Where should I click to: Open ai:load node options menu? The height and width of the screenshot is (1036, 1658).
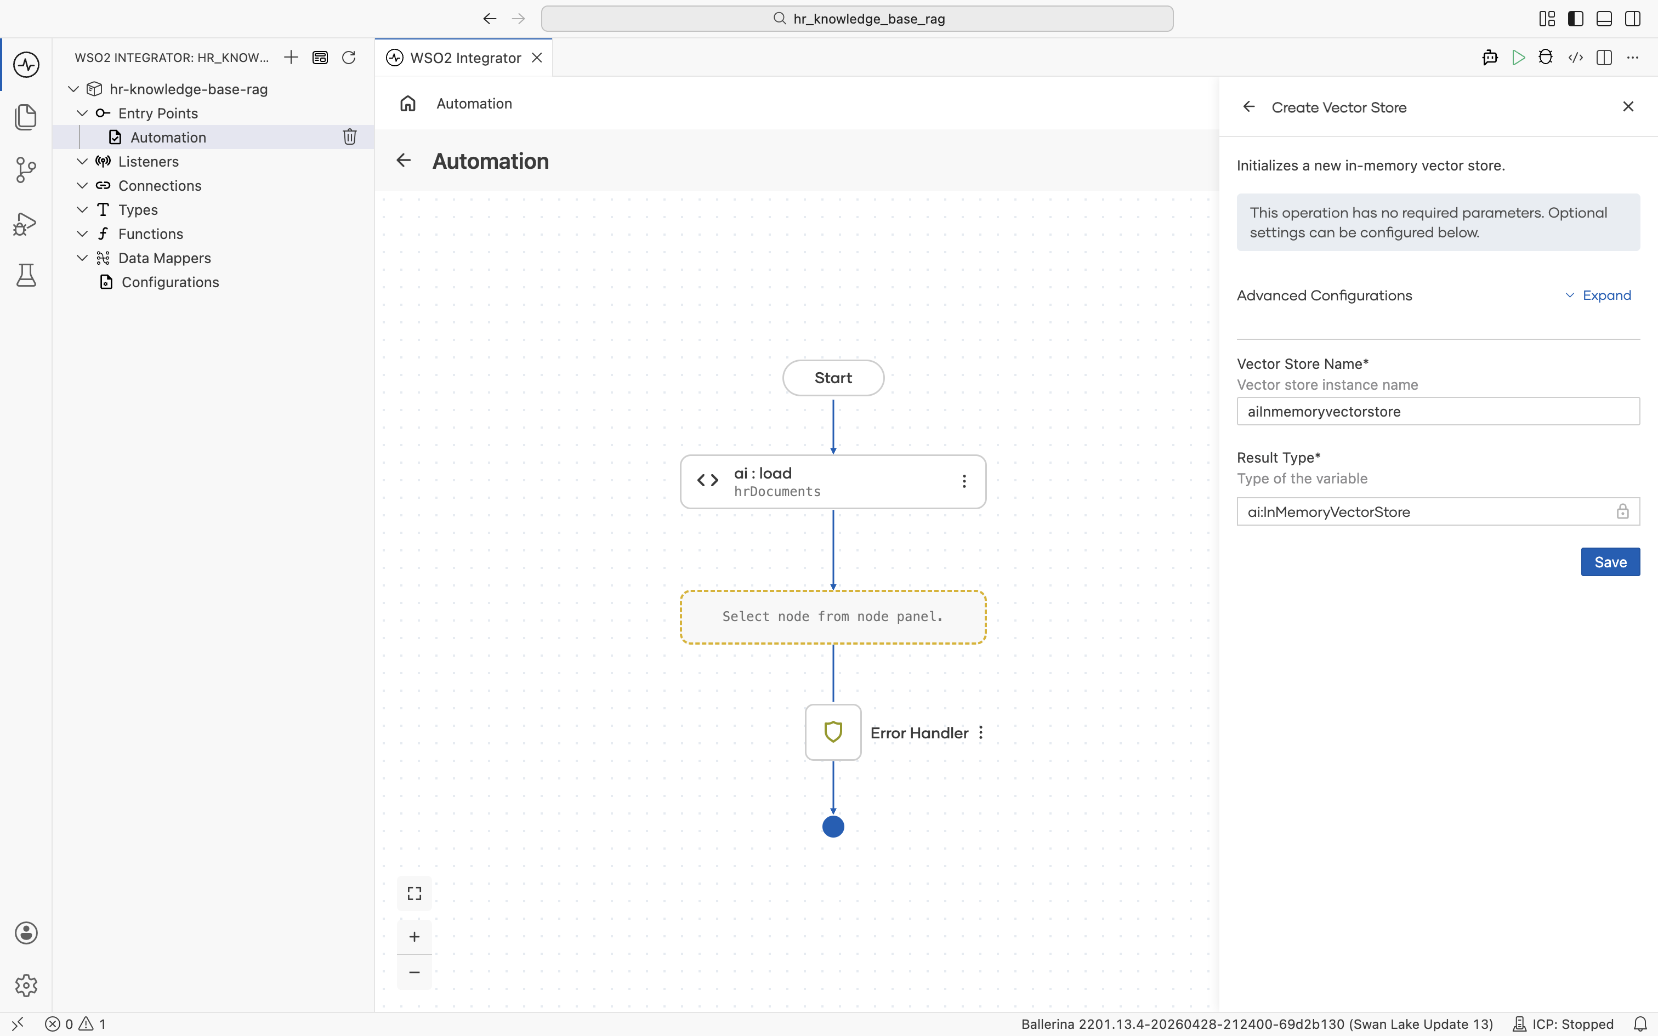coord(964,482)
